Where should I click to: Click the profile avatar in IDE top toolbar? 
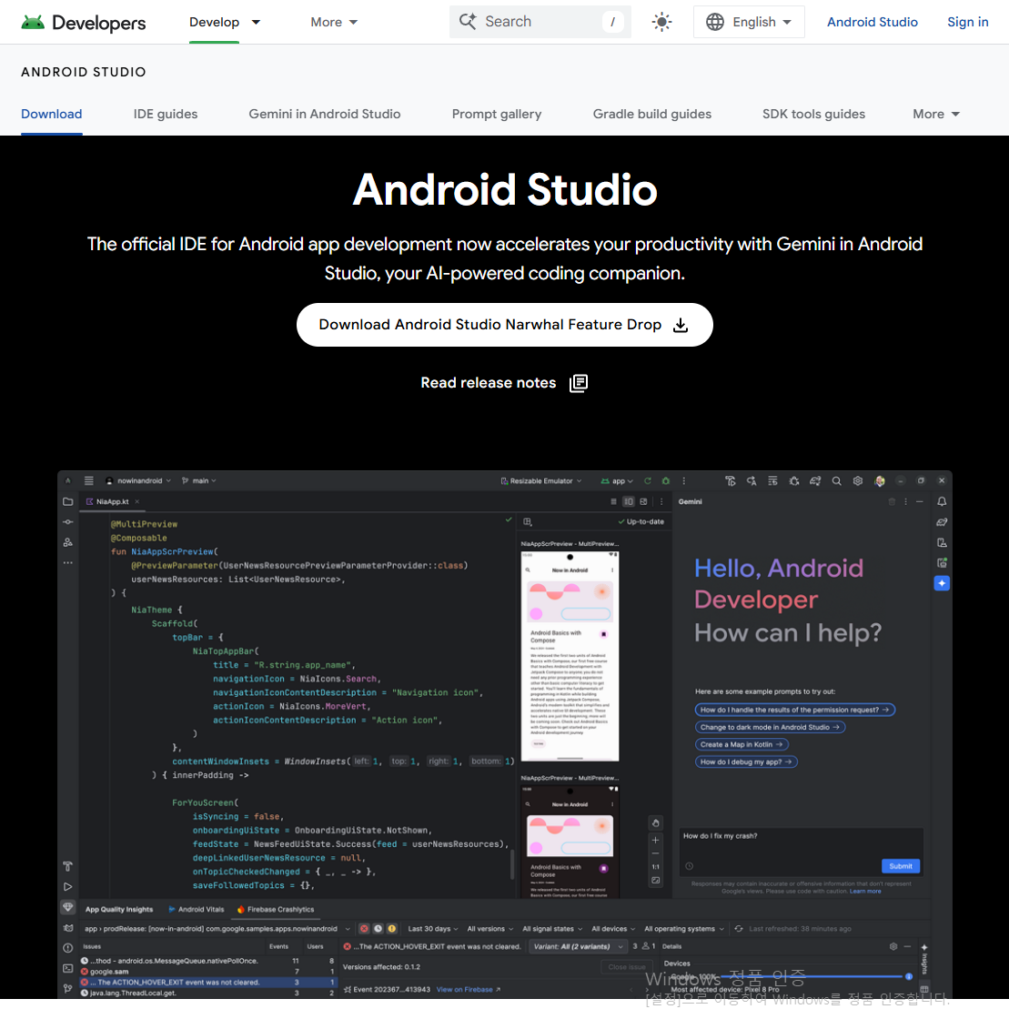coord(880,480)
